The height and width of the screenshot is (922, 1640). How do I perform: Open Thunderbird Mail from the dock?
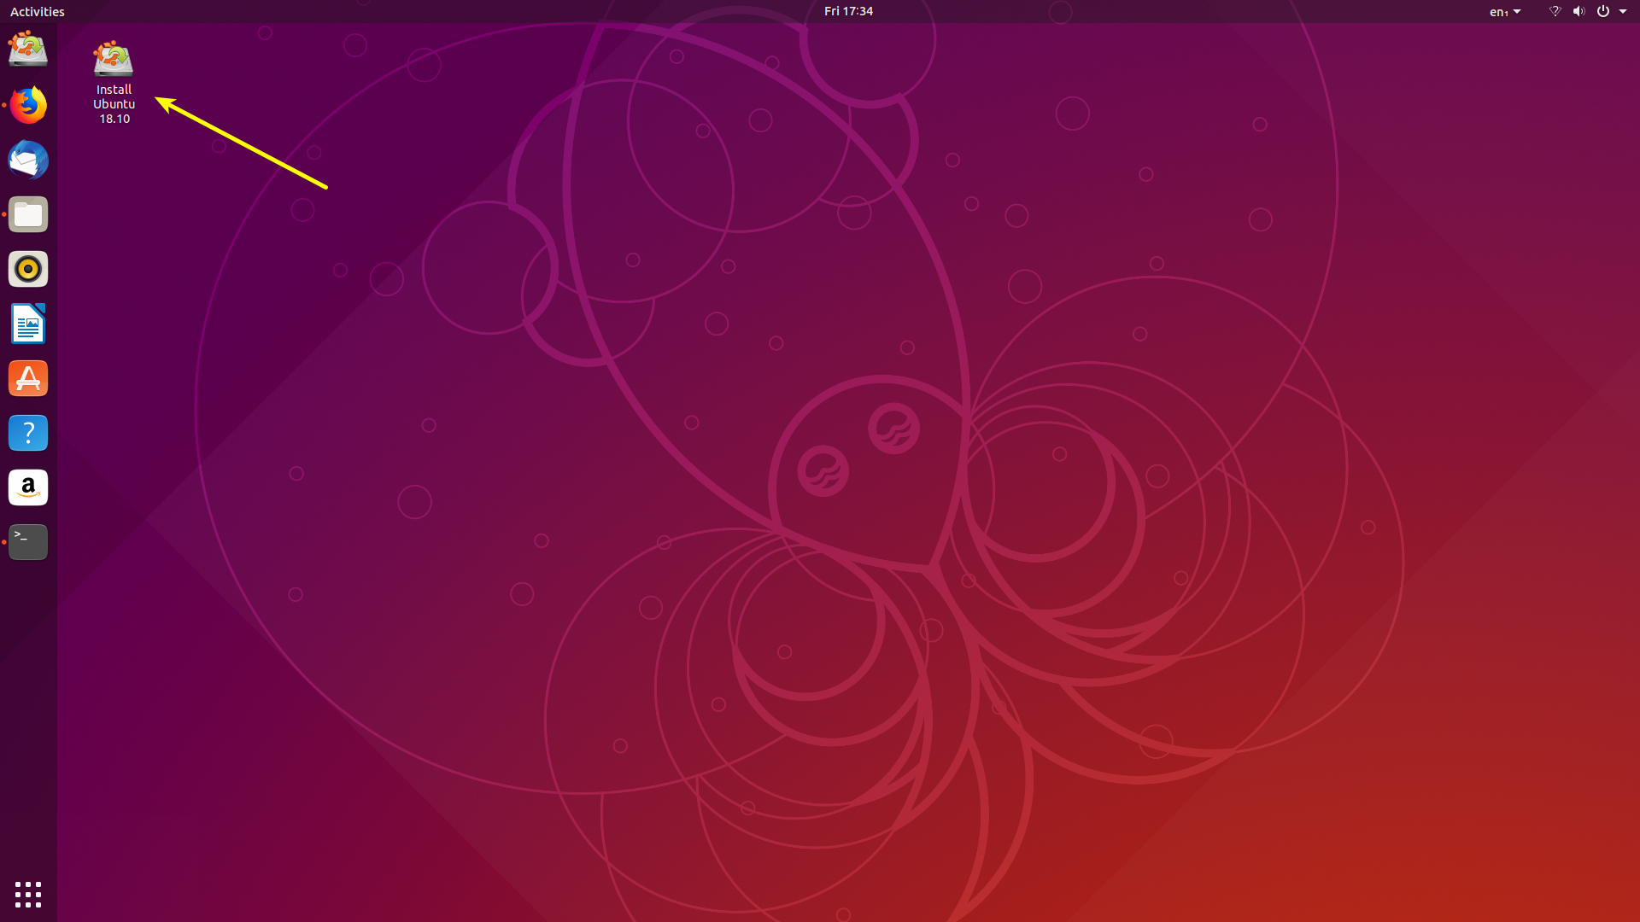pos(28,160)
